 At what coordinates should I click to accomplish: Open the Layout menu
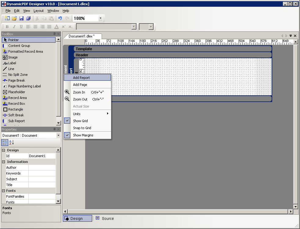coord(39,11)
